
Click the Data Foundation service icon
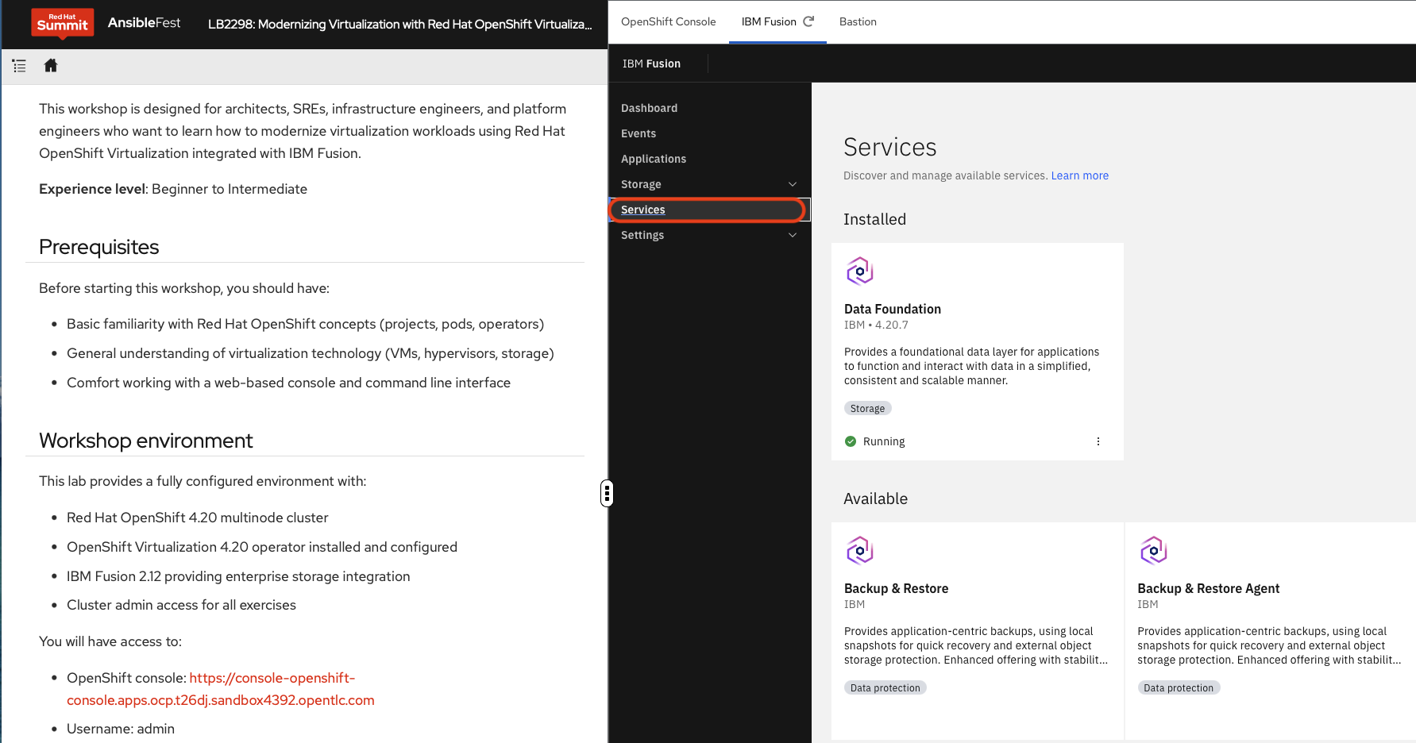859,271
